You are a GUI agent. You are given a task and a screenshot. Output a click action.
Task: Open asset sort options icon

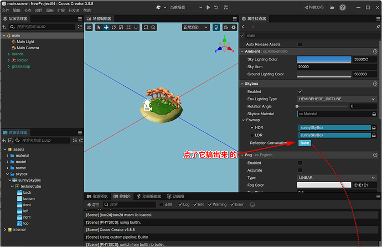(x=10, y=141)
